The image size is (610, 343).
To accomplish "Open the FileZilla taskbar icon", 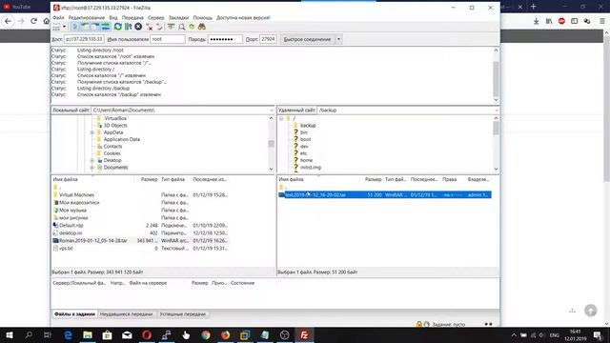I will coord(304,334).
